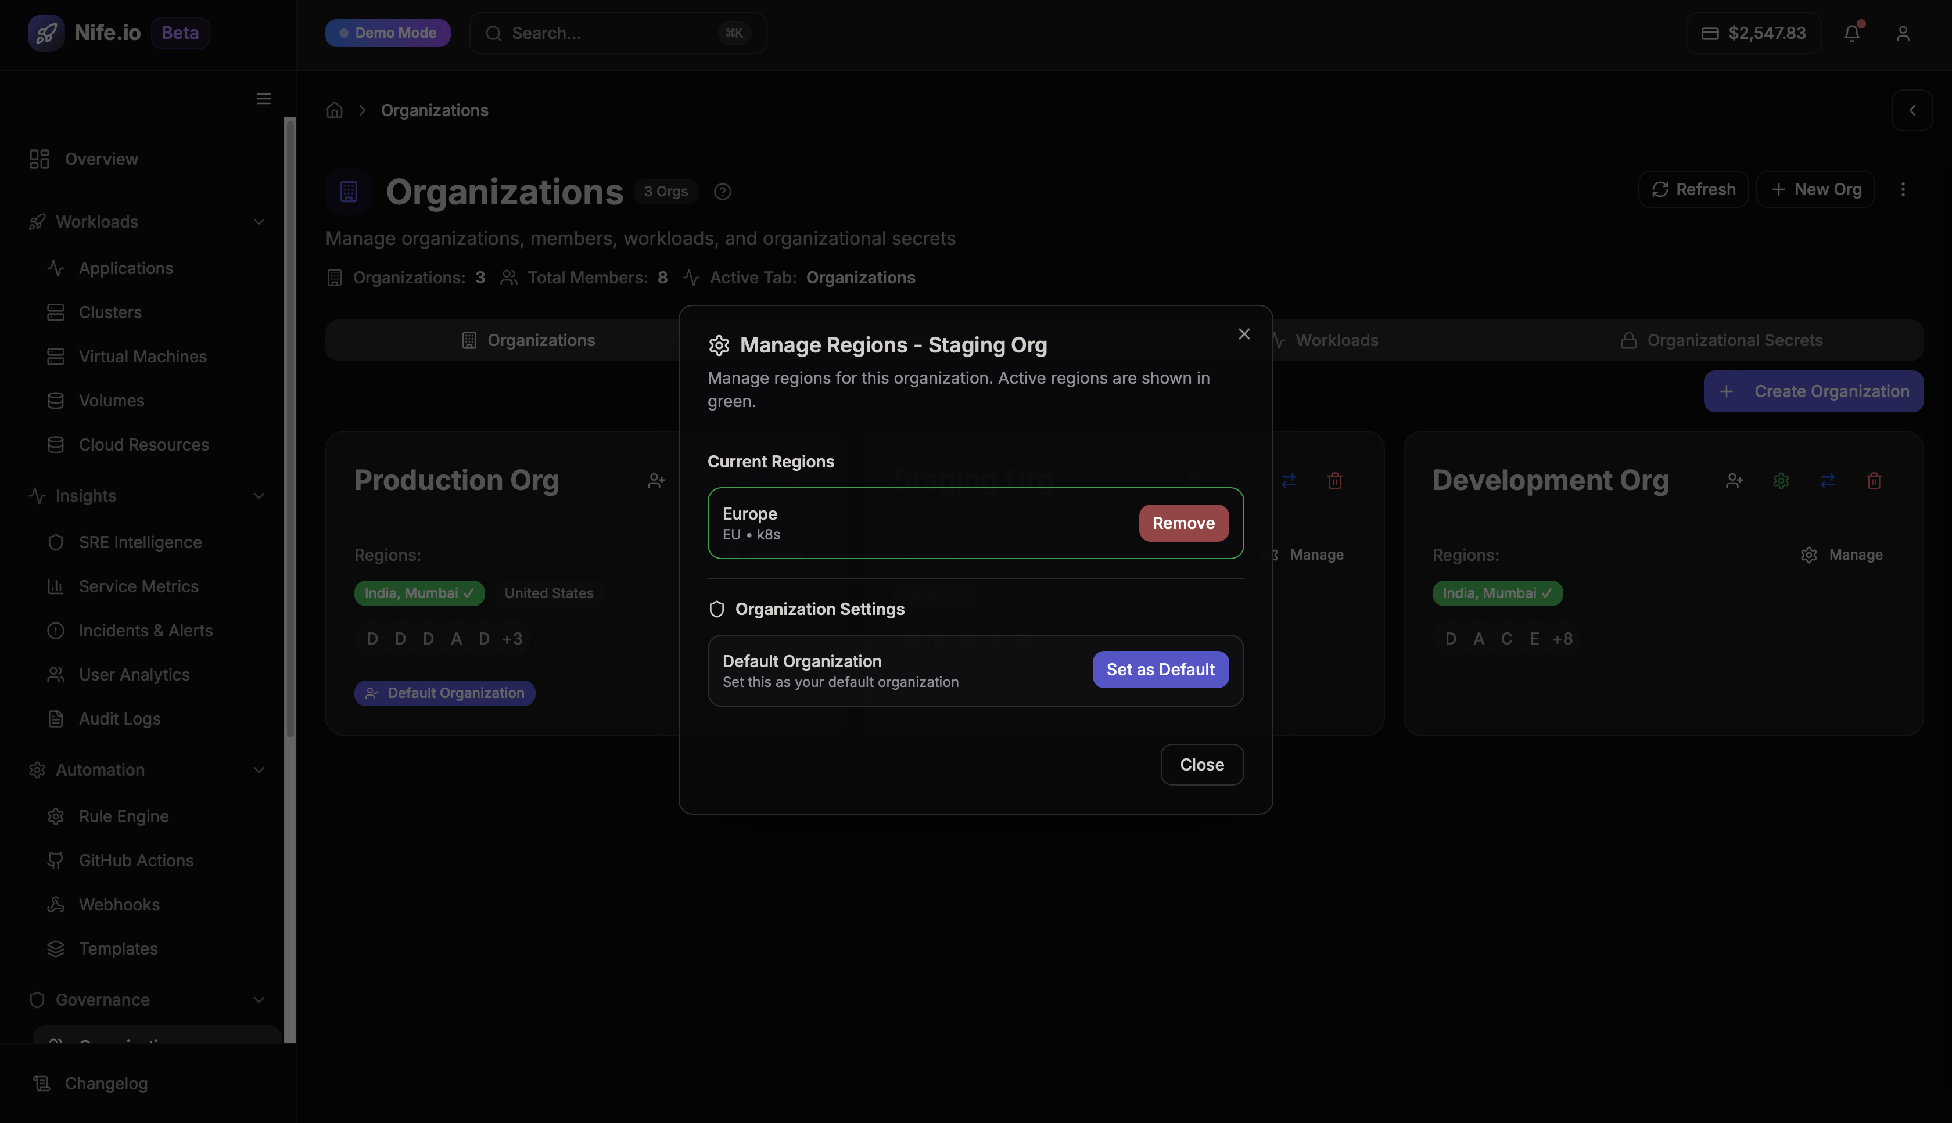
Task: Remove the Europe region from Staging Org
Action: (x=1183, y=523)
